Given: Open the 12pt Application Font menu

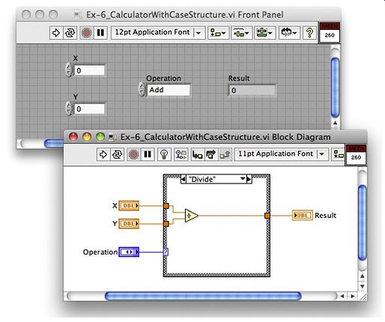Looking at the screenshot, I should click(158, 33).
